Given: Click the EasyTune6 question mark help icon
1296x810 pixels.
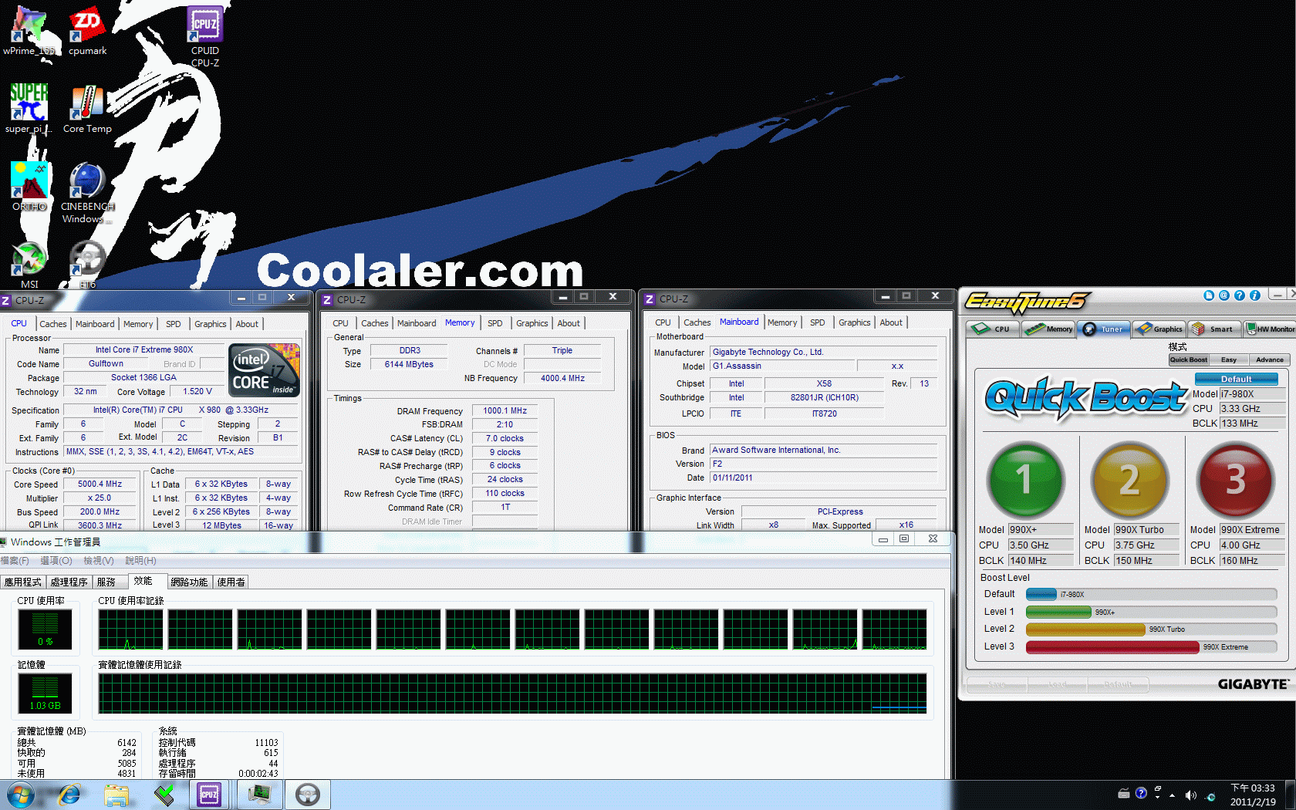Looking at the screenshot, I should (x=1240, y=295).
